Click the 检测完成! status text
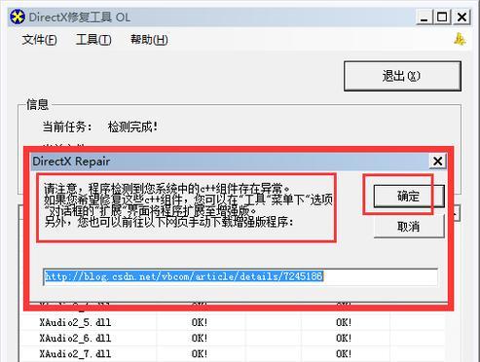Image resolution: width=480 pixels, height=362 pixels. 132,127
